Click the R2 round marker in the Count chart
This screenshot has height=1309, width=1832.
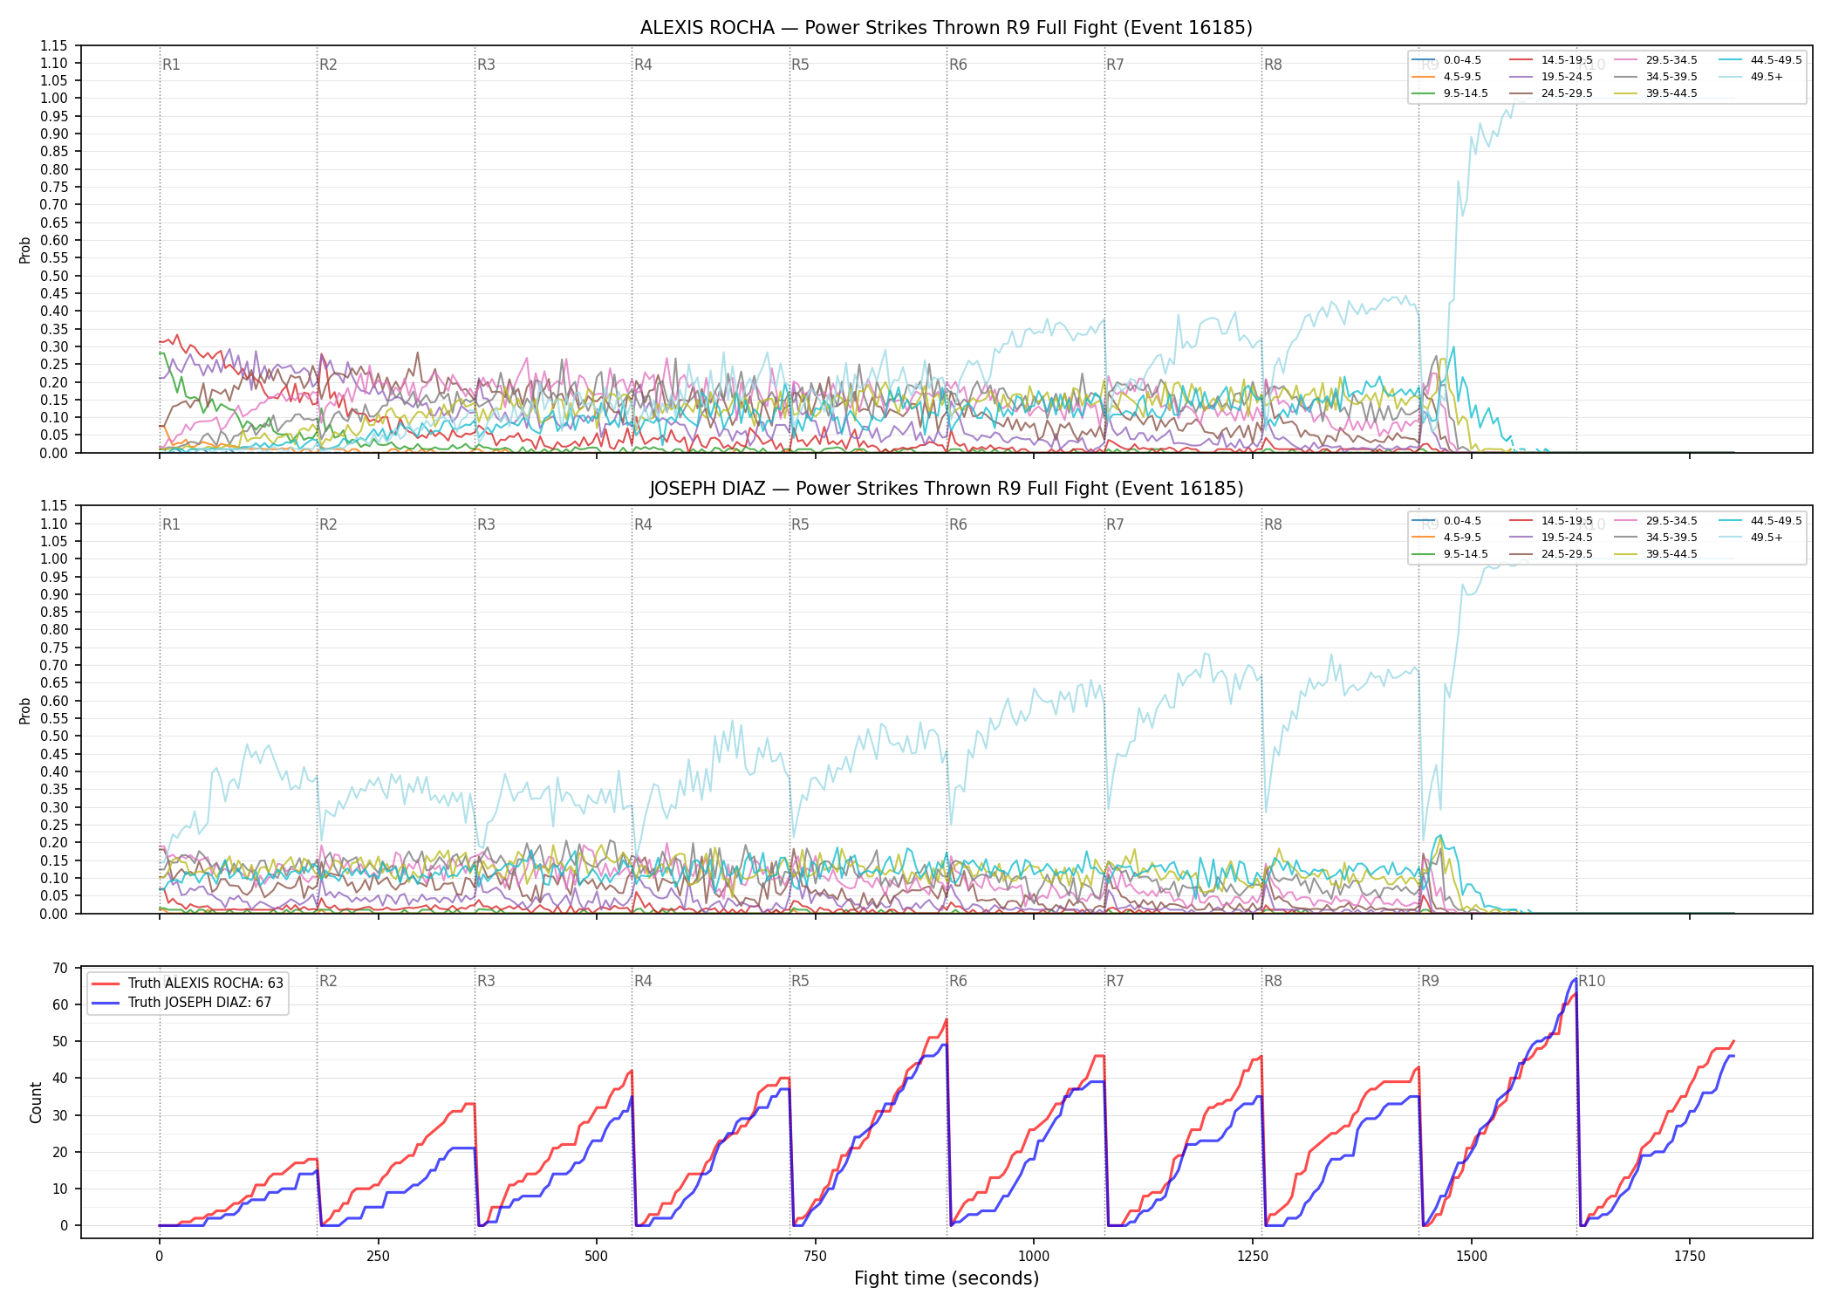(328, 981)
